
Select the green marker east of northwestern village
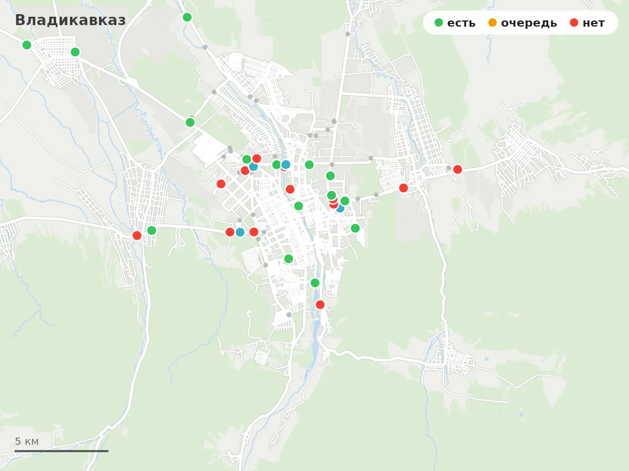(75, 52)
